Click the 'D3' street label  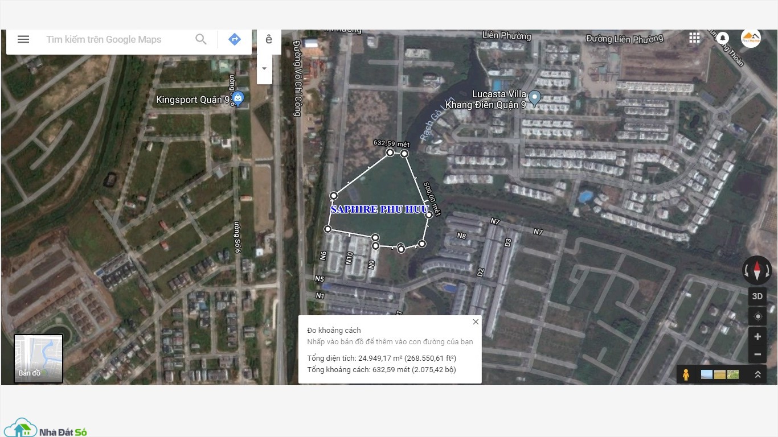tap(509, 242)
